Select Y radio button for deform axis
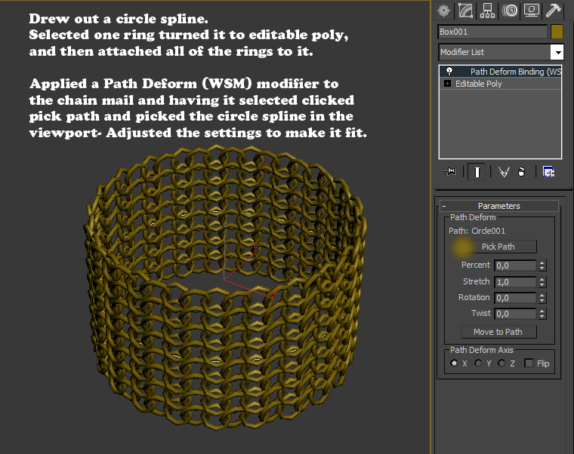The height and width of the screenshot is (454, 574). [x=478, y=364]
